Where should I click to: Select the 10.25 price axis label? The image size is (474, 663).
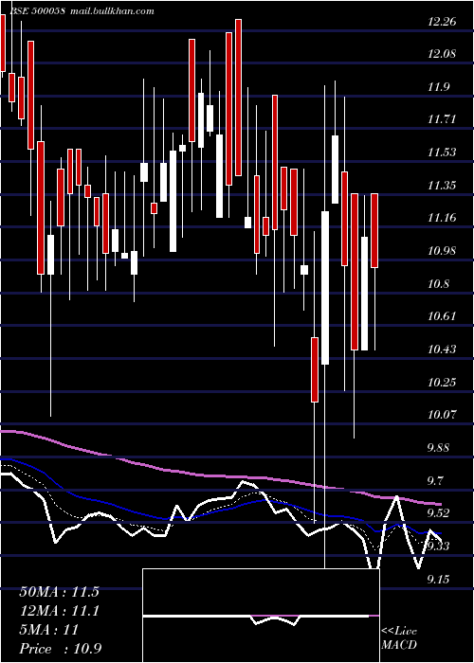pos(442,382)
